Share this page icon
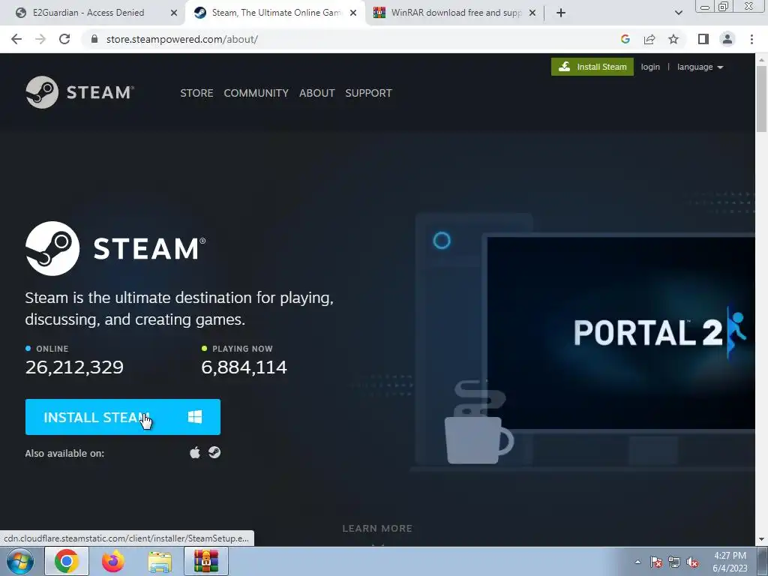768x576 pixels. (649, 39)
